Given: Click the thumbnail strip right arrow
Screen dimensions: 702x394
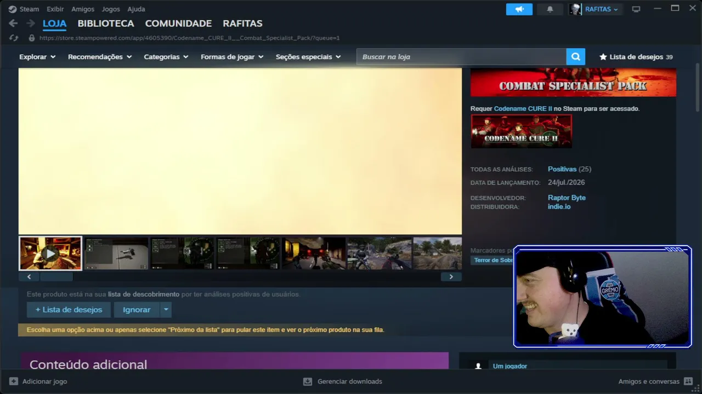Looking at the screenshot, I should pyautogui.click(x=451, y=277).
